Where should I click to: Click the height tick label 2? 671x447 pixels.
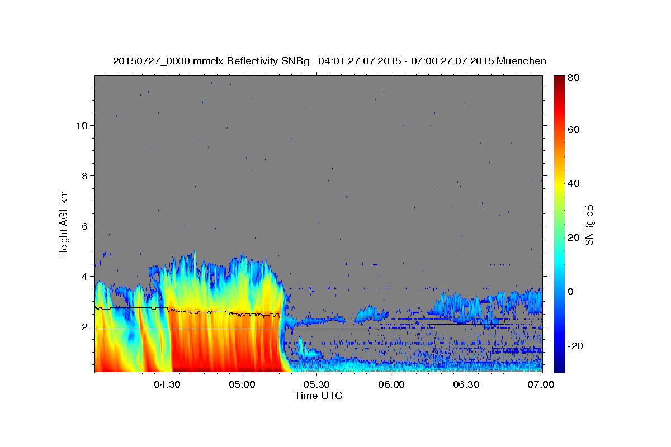84,327
